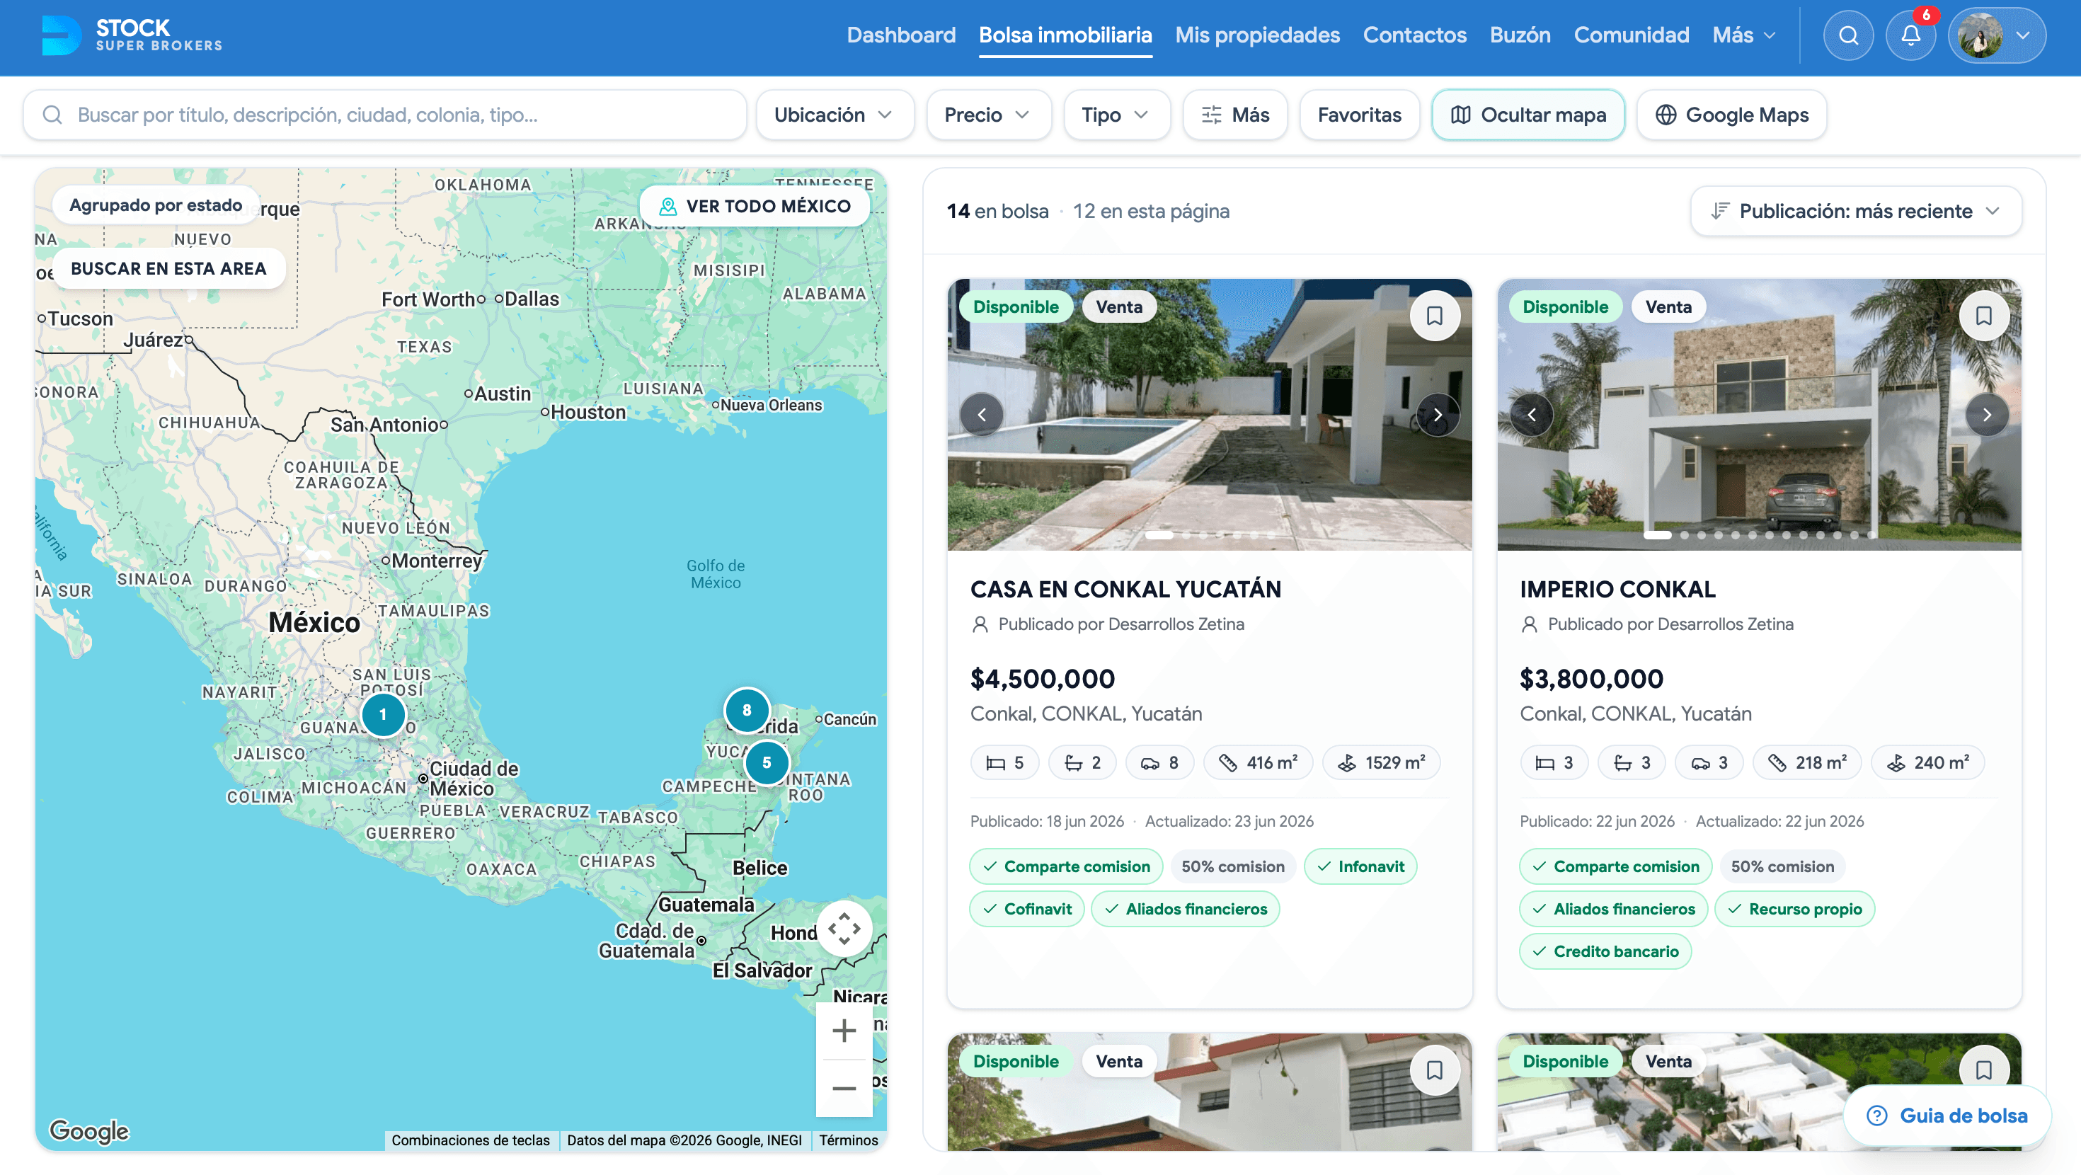
Task: Click VER TODO MÉXICO button
Action: (x=755, y=206)
